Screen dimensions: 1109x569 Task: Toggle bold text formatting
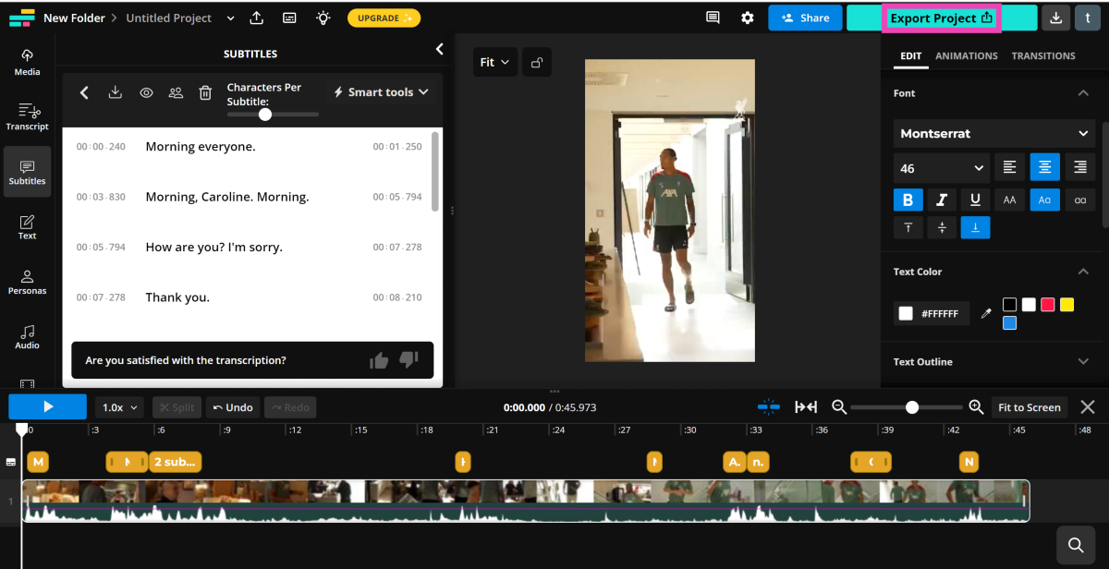[908, 200]
